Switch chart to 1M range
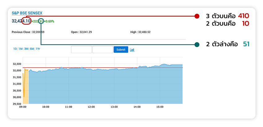 pyautogui.click(x=20, y=49)
